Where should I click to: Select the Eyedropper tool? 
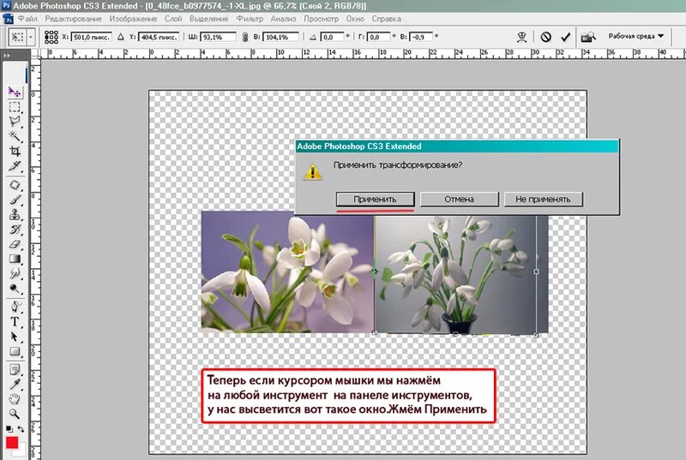[x=14, y=384]
